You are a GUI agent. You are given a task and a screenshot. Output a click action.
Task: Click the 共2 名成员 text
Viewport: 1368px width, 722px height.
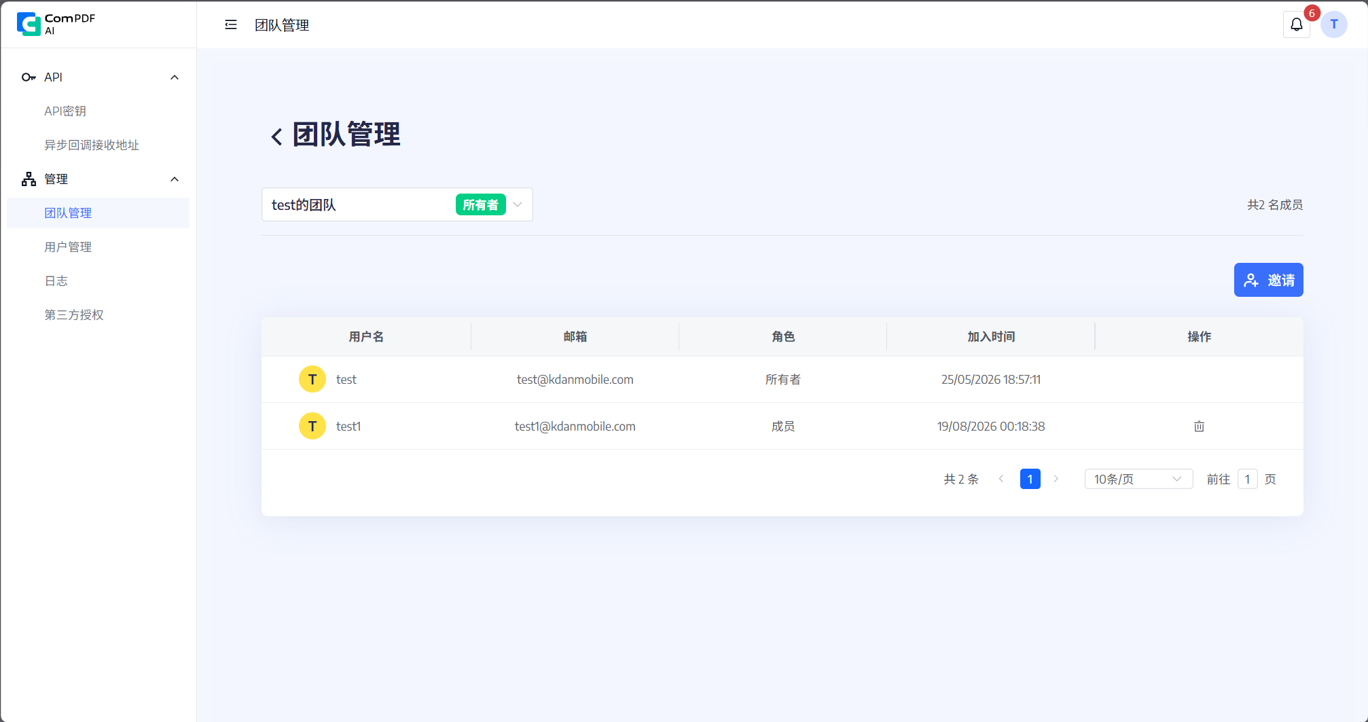click(1275, 204)
